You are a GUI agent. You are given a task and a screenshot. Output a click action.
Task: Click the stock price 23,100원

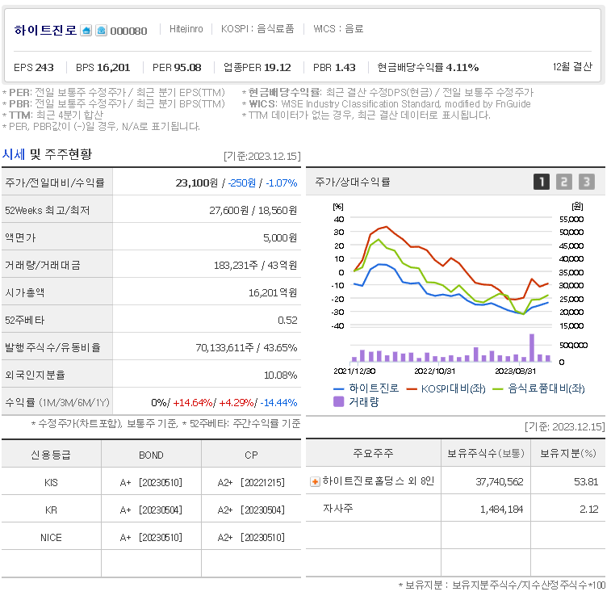pyautogui.click(x=197, y=183)
